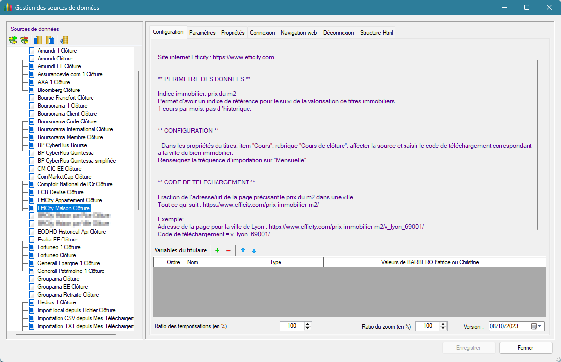Viewport: 561px width, 362px height.
Task: Switch to the Structure Html tab
Action: point(376,33)
